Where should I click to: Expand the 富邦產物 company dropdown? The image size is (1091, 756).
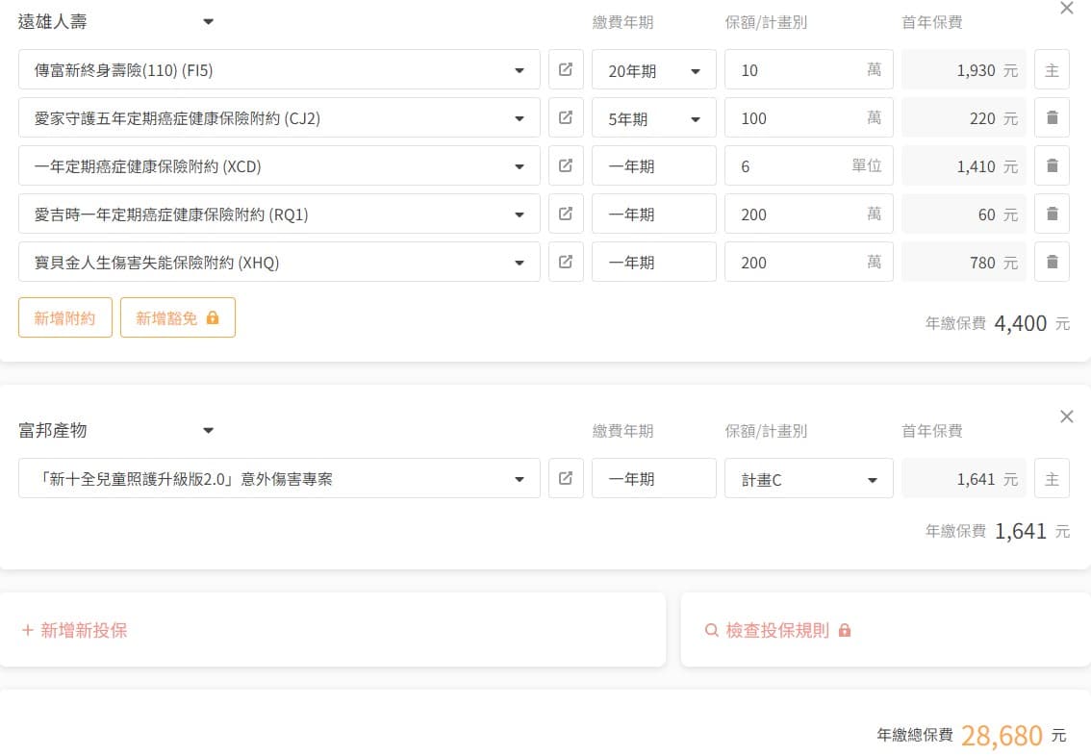coord(208,431)
